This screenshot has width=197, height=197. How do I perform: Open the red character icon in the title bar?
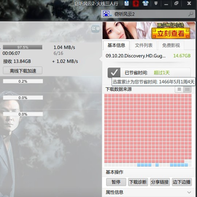click(x=136, y=3)
